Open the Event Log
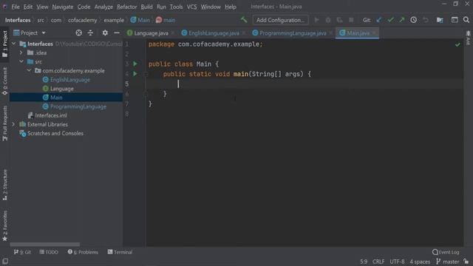This screenshot has height=266, width=473. pyautogui.click(x=446, y=252)
